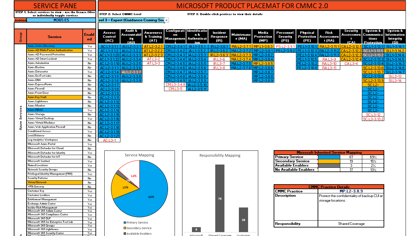Toggle Enabled value for Azure Automation

(90, 63)
